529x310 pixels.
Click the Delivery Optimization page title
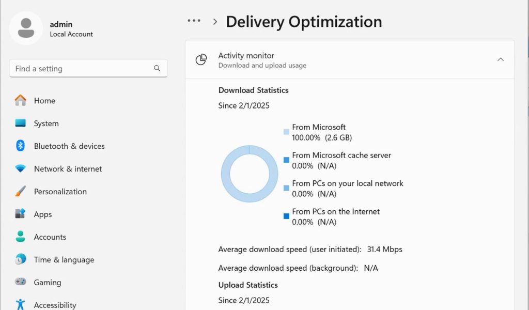coord(304,22)
